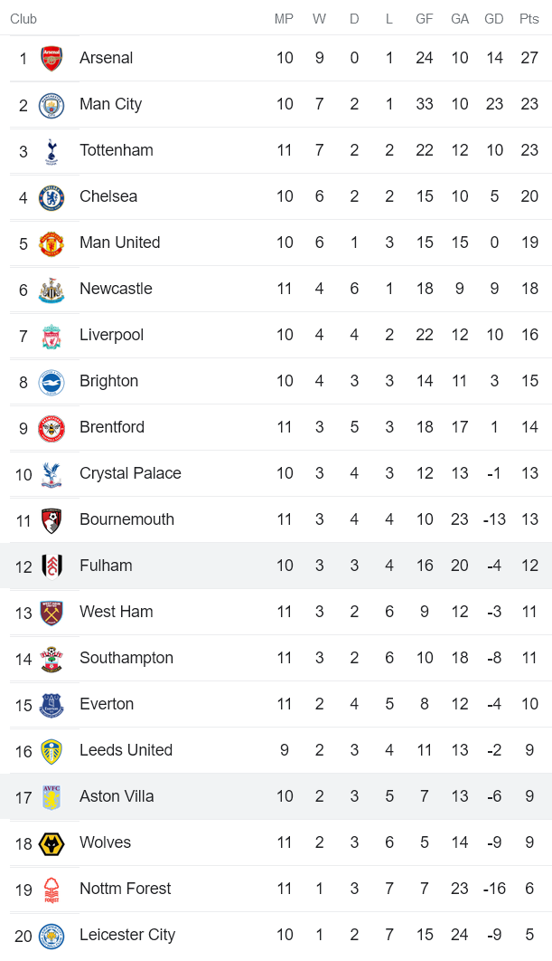This screenshot has height=961, width=552.
Task: Click the Newcastle club crest icon
Action: click(51, 290)
